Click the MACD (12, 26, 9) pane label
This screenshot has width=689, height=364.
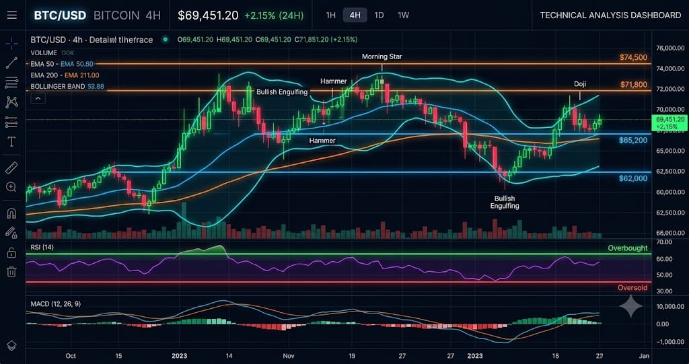click(55, 303)
